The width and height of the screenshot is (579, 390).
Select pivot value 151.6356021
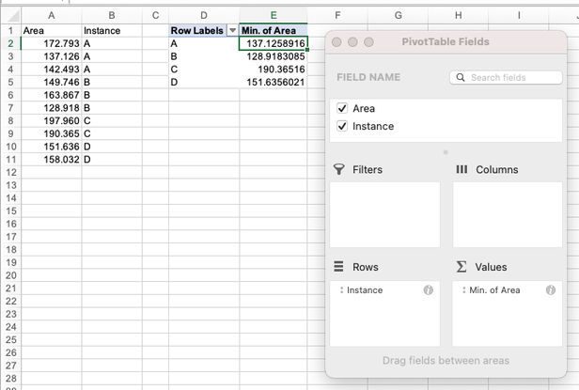(274, 82)
